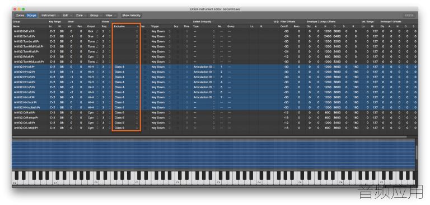Select group AnKit2:HHsplash:Pr

27,107
